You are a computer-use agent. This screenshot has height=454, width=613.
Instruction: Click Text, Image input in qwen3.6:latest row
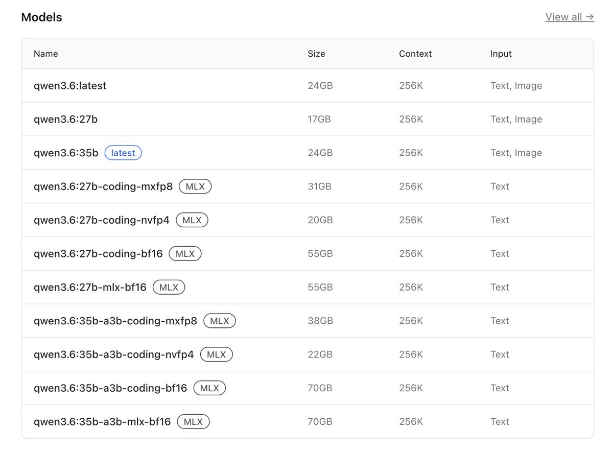516,86
